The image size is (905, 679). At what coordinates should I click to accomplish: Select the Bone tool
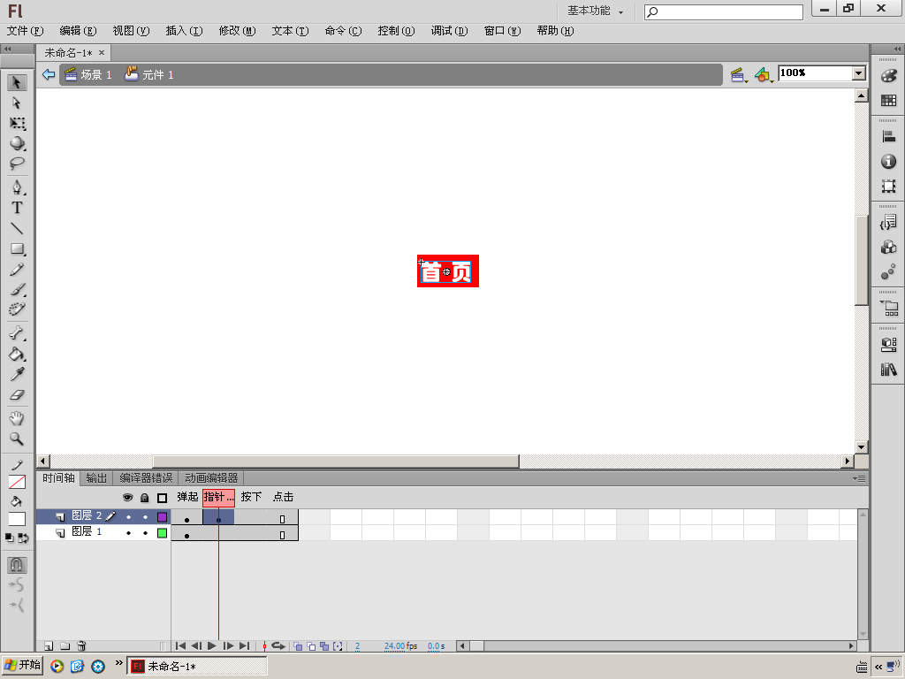[x=17, y=333]
